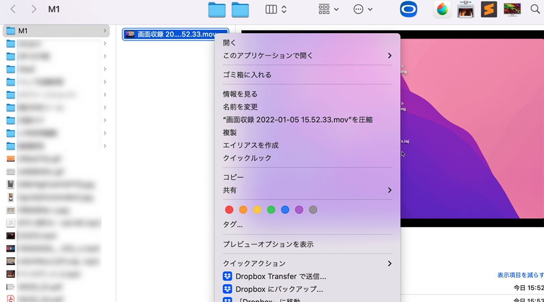
Task: Click the Dropbox Transfer icon in context menu
Action: click(x=228, y=276)
